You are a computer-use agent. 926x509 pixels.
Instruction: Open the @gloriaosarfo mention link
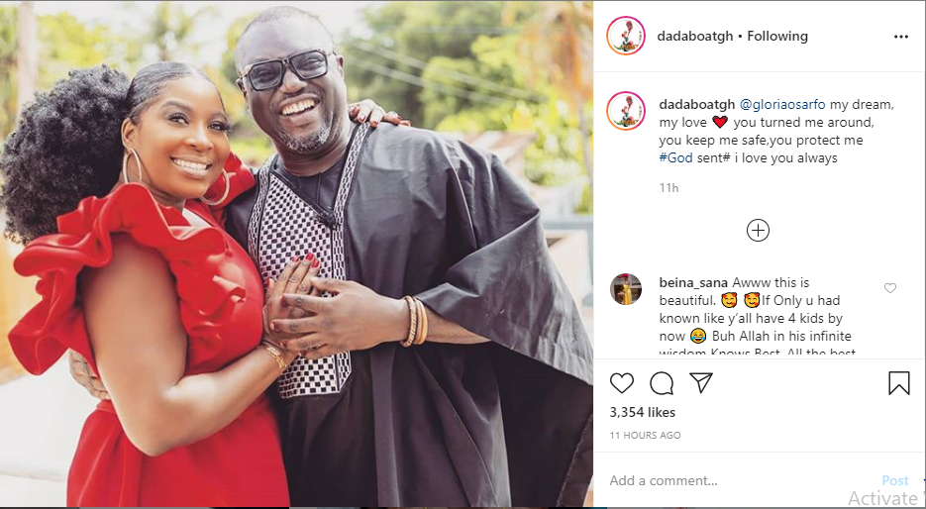point(782,105)
